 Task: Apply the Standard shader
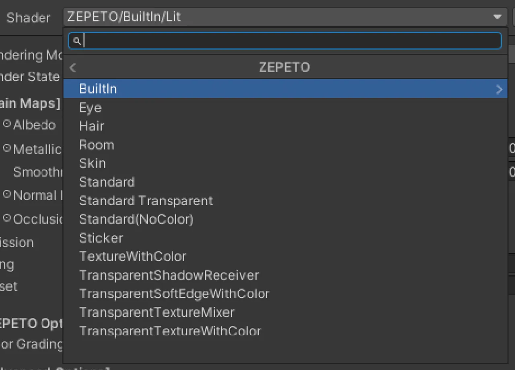(107, 182)
